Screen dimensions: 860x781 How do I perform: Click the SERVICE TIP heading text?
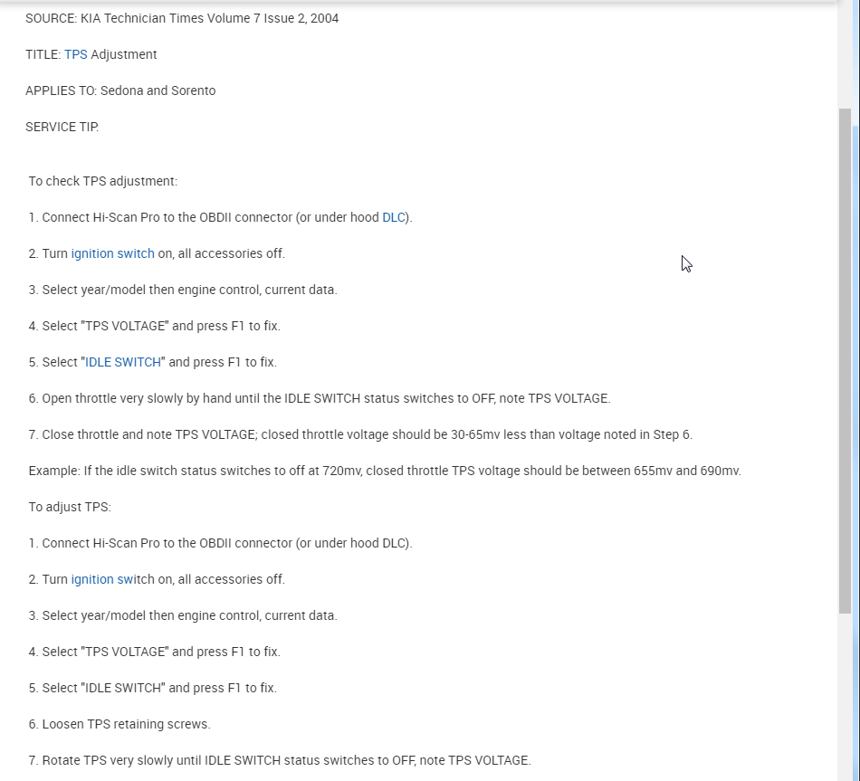click(62, 127)
